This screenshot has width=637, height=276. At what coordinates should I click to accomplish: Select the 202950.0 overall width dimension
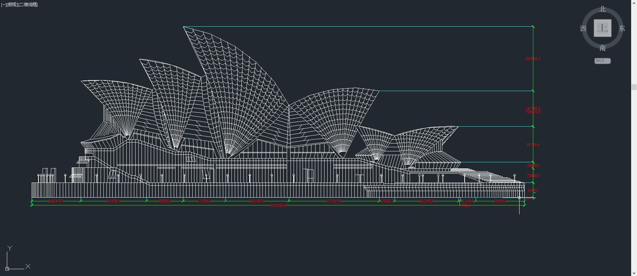[x=278, y=205]
